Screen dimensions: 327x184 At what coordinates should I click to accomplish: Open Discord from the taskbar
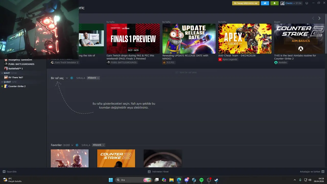coord(186,180)
